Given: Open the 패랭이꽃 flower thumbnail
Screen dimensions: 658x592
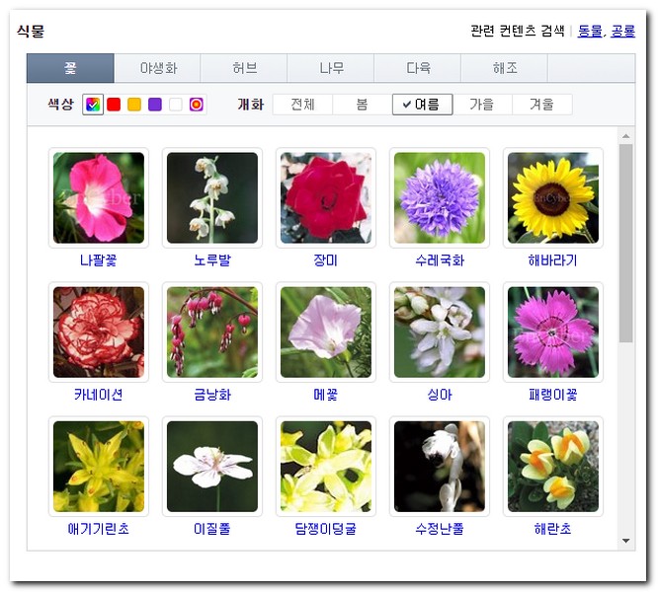Looking at the screenshot, I should click(553, 333).
